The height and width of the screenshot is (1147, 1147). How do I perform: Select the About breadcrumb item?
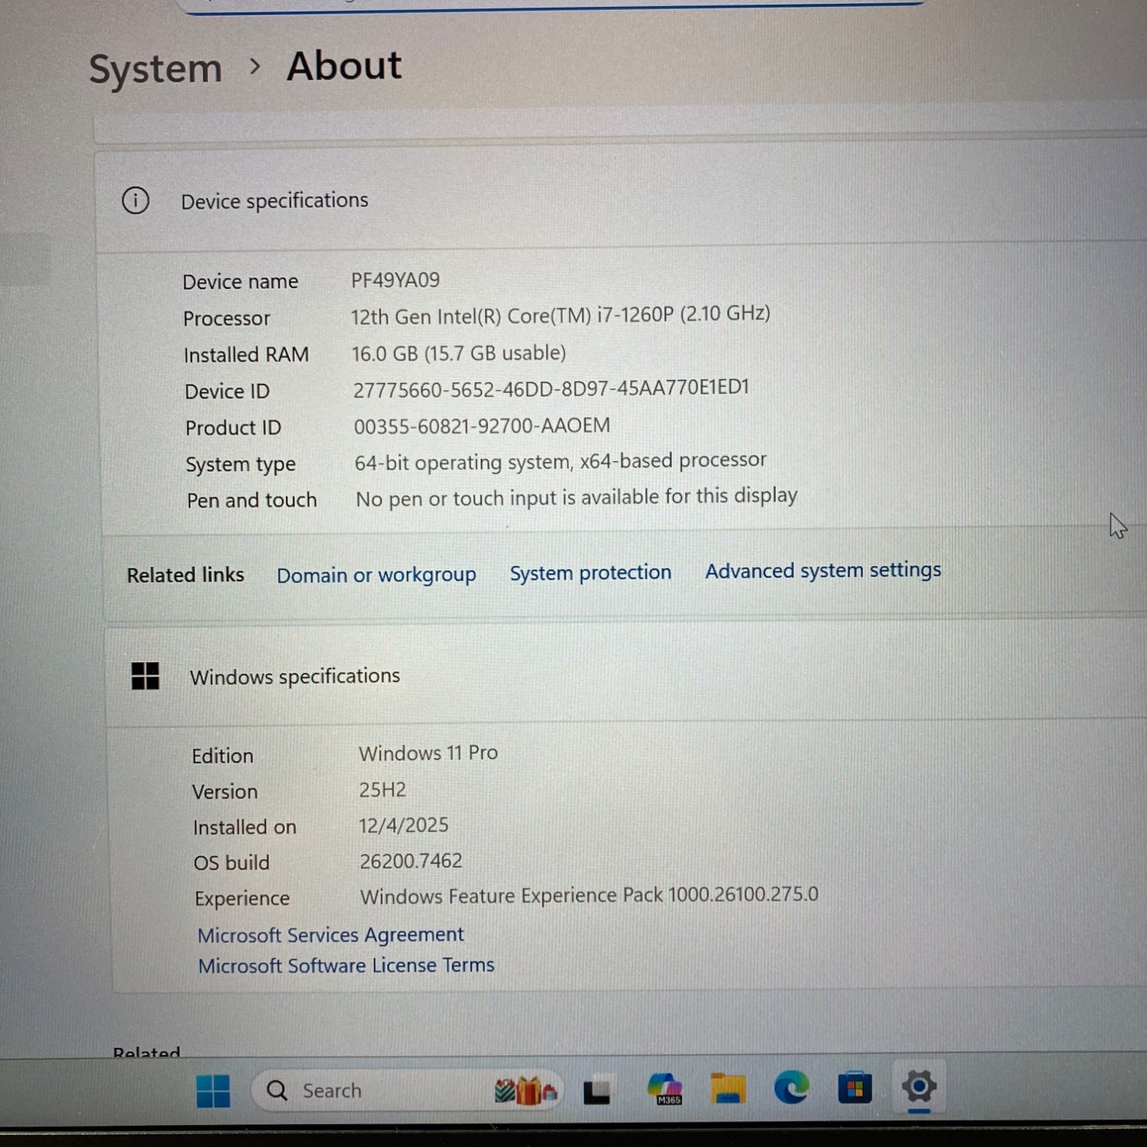tap(344, 67)
